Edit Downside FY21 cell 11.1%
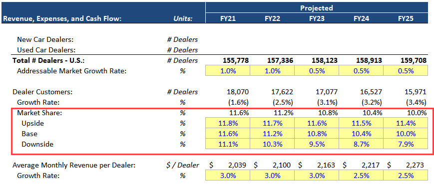The image size is (434, 185). tap(228, 144)
